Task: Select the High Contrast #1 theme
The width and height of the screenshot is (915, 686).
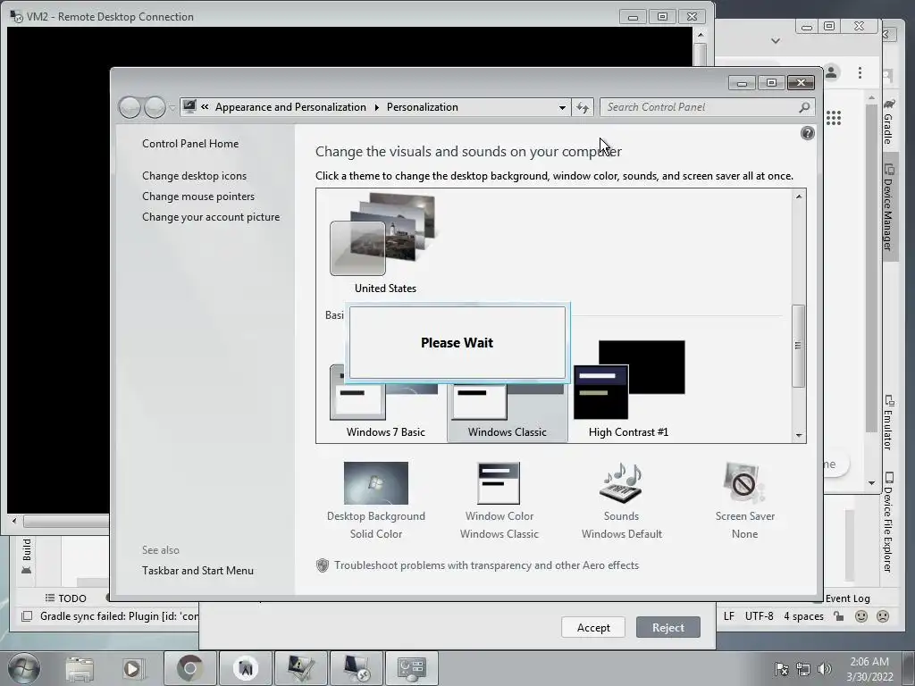Action: (628, 389)
